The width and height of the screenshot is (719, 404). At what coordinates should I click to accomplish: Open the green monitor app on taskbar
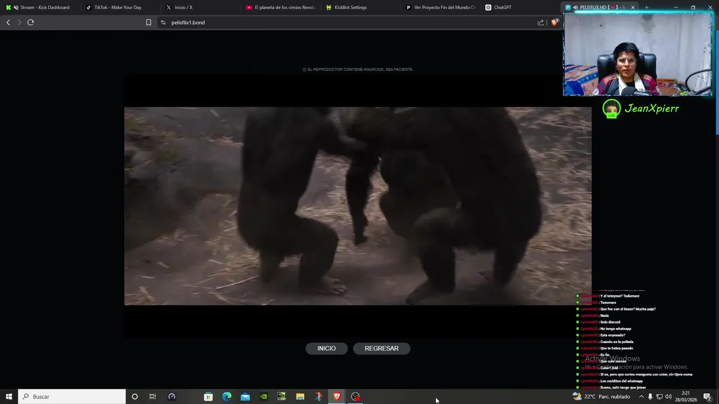point(282,397)
